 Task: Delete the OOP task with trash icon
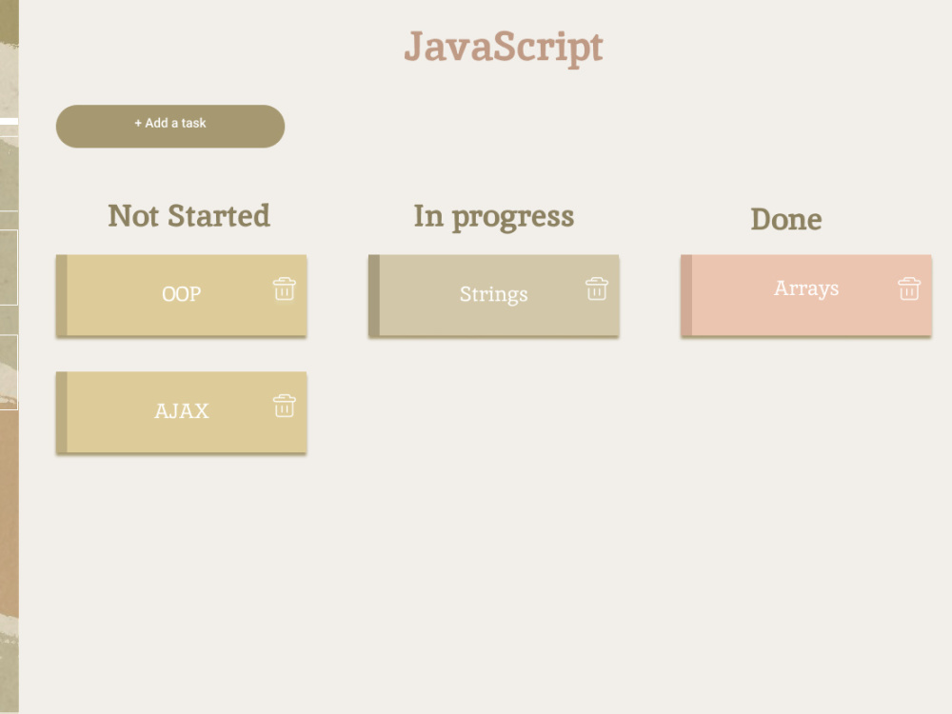point(284,289)
